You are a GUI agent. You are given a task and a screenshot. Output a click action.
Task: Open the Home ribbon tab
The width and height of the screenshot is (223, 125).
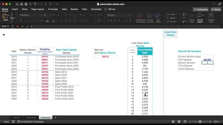[x=5, y=9]
